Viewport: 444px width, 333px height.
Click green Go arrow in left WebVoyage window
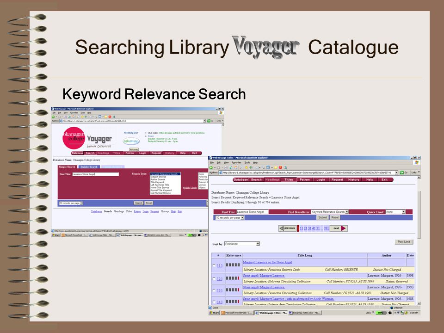pos(209,121)
